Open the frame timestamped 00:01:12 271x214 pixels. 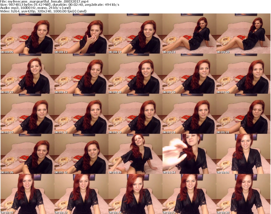tap(82, 114)
